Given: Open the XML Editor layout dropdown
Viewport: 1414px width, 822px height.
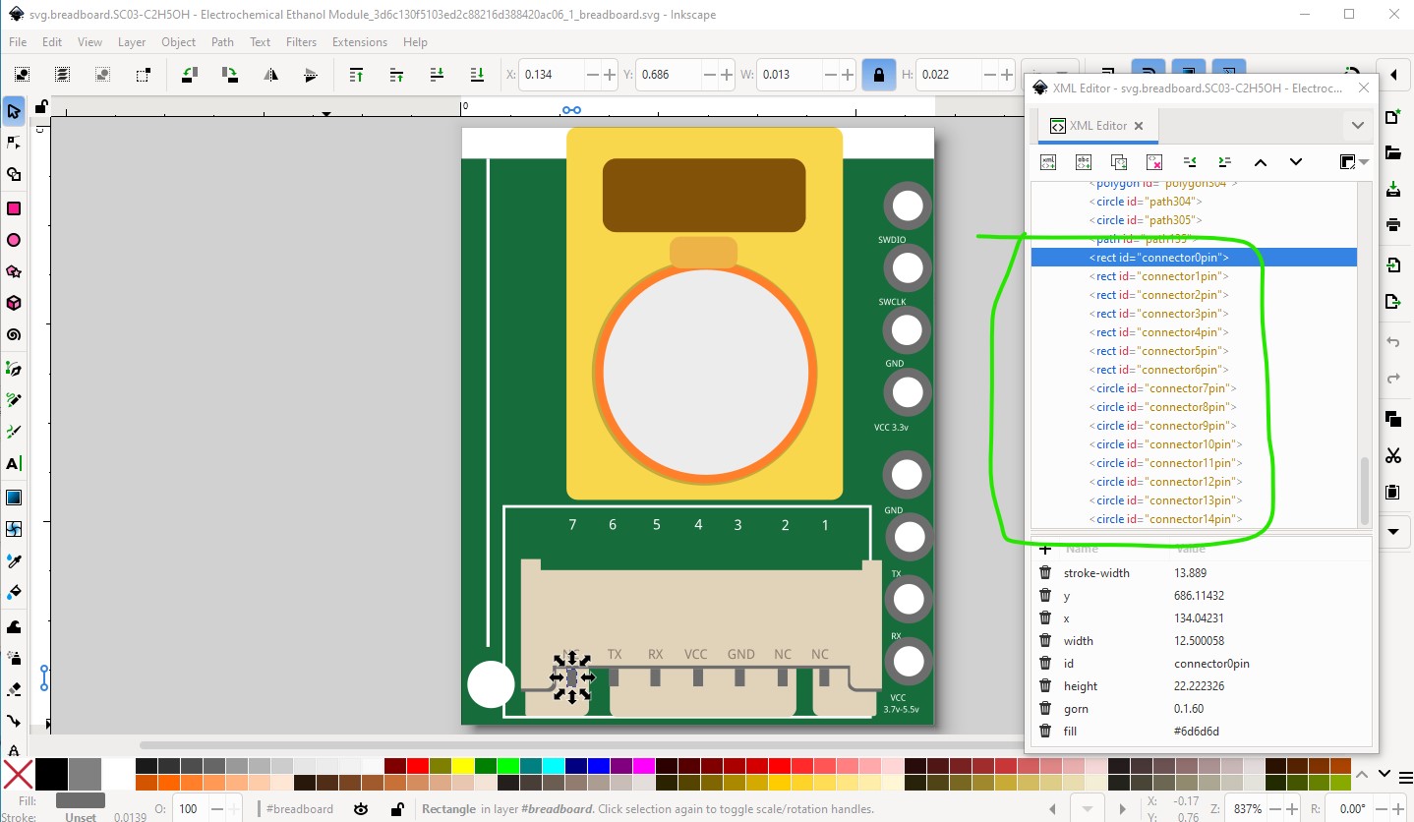Looking at the screenshot, I should pyautogui.click(x=1353, y=162).
